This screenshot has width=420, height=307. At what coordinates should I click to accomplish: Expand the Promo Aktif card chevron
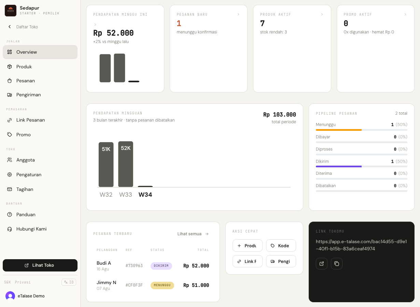tap(405, 14)
